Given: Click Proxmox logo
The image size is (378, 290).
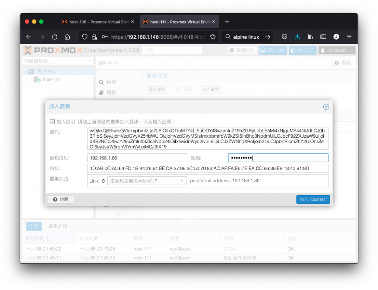Looking at the screenshot, I should pos(53,50).
